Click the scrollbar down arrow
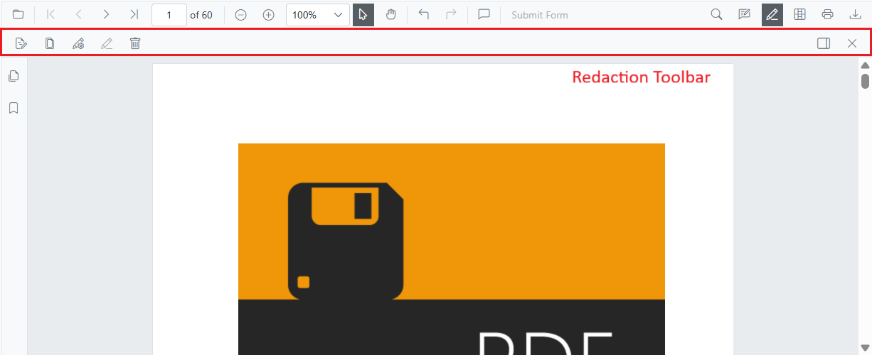This screenshot has width=872, height=355. 865,347
